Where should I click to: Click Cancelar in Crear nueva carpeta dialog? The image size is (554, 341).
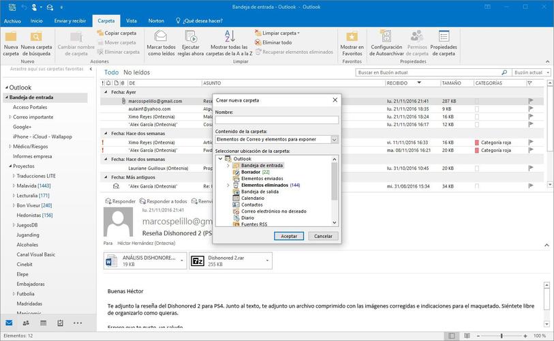pos(323,236)
